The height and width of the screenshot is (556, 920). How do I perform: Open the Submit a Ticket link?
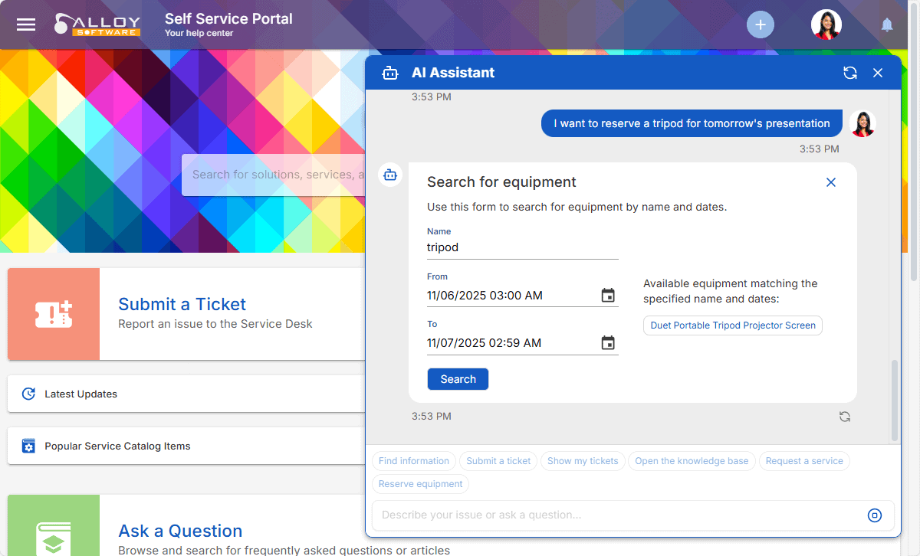(x=182, y=304)
